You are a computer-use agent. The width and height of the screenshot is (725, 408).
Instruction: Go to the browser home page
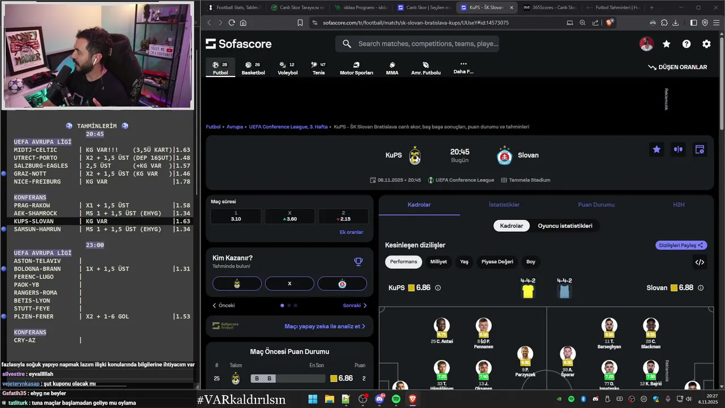pyautogui.click(x=243, y=23)
